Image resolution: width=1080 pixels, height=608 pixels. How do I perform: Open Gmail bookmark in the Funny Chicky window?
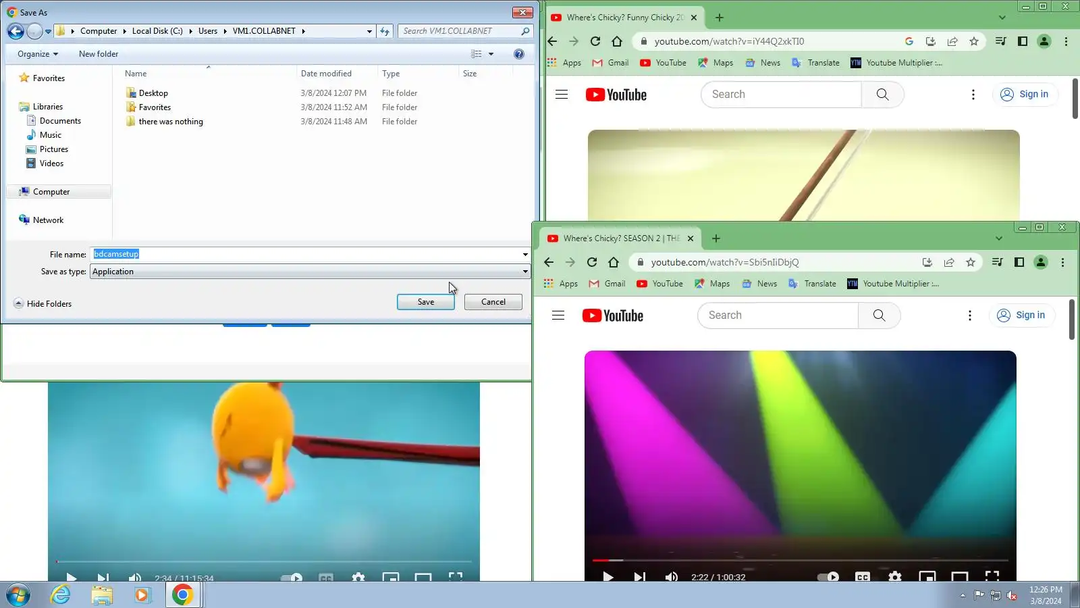pos(610,63)
